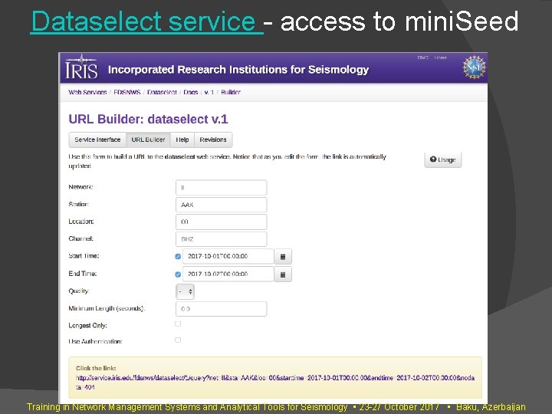
Task: Open calendar picker for Start Time
Action: click(x=283, y=256)
